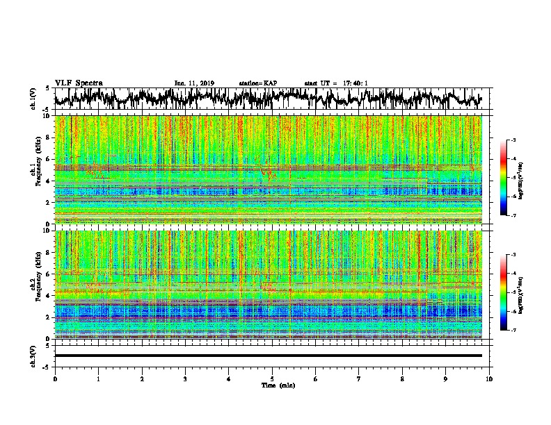Click time axis tick label 5
The width and height of the screenshot is (551, 425).
pos(272,379)
